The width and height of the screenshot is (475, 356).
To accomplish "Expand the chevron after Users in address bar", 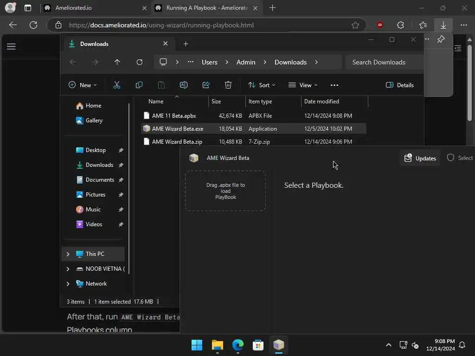I will click(227, 62).
